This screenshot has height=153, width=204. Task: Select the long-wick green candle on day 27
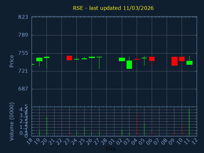[x=99, y=63]
